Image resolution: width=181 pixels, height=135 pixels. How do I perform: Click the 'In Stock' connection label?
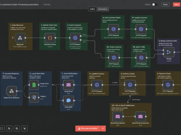115,82
